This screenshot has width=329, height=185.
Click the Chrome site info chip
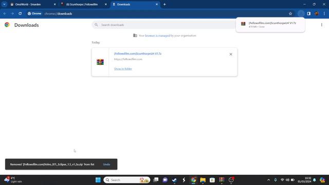click(34, 14)
